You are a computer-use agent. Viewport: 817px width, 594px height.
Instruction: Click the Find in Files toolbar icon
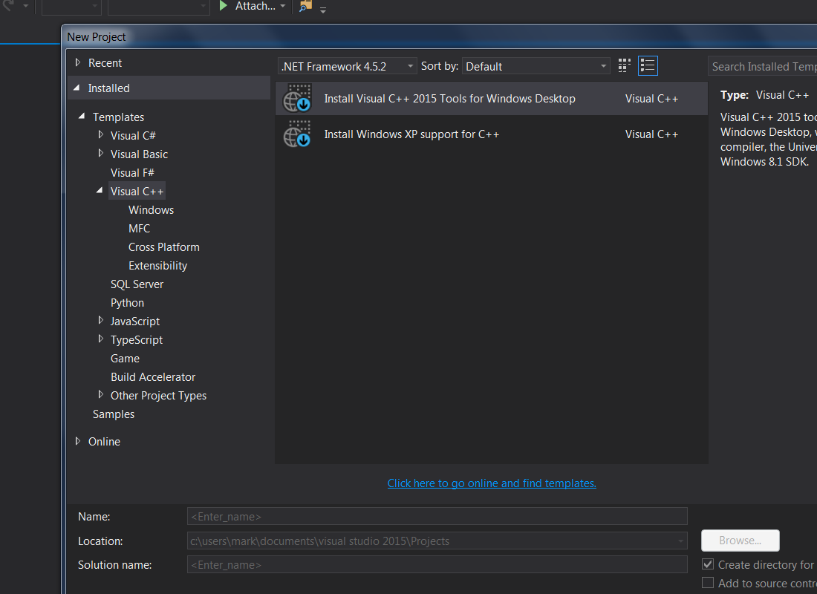coord(305,7)
